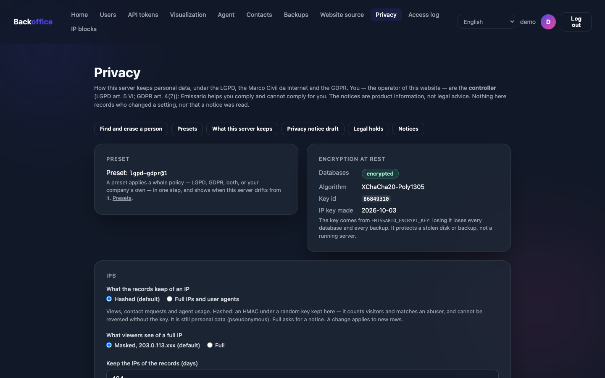The height and width of the screenshot is (378, 605).
Task: Open the Backups page
Action: tap(296, 15)
